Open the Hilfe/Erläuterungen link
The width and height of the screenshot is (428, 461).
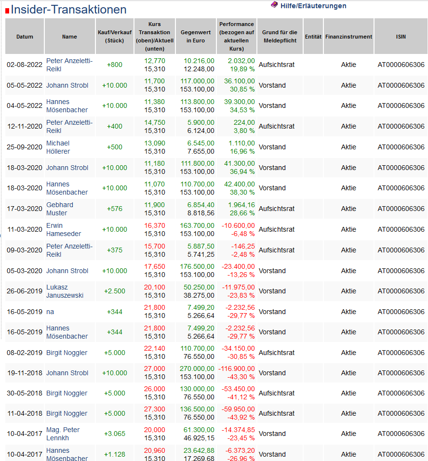pos(313,6)
